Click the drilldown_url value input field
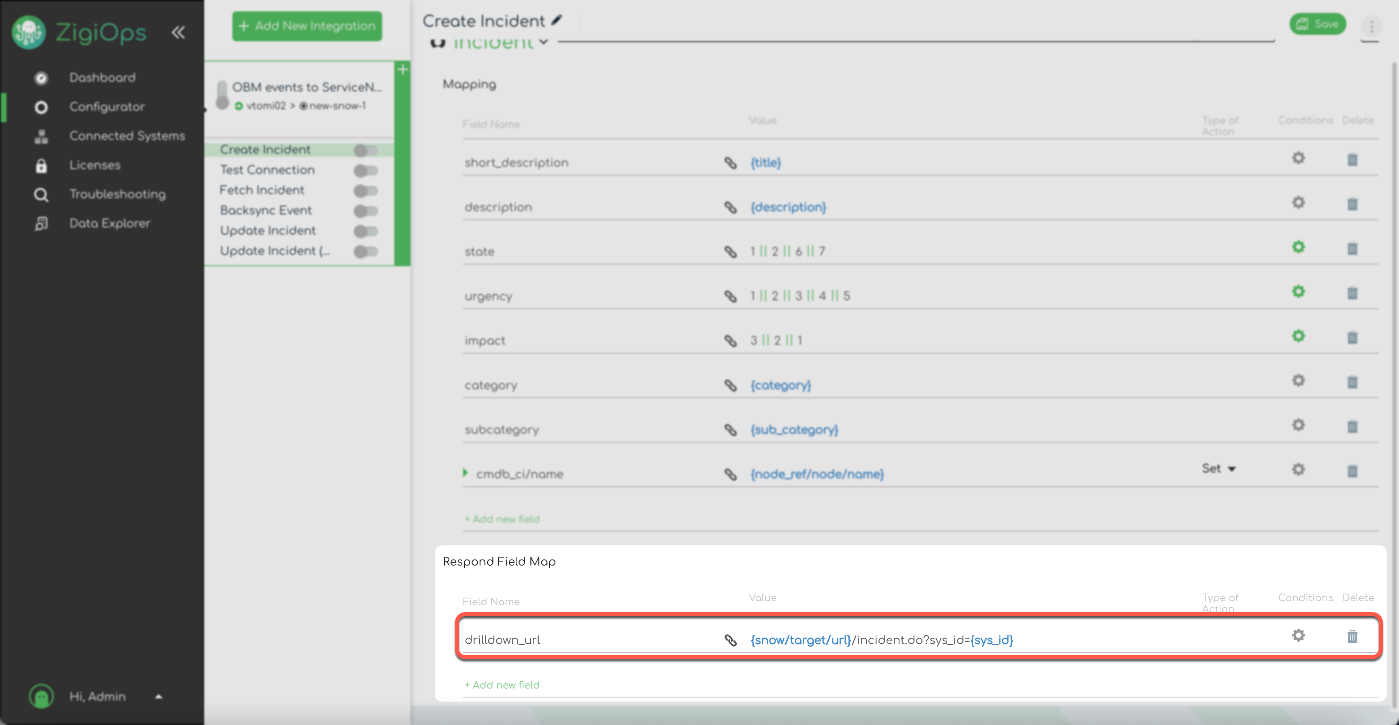 (x=881, y=640)
